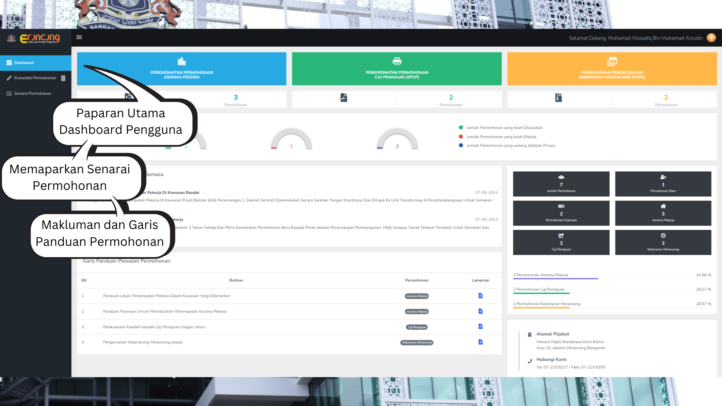The height and width of the screenshot is (406, 722).
Task: Click the Caj Pemajuan document icon below green banner
Action: (x=344, y=98)
